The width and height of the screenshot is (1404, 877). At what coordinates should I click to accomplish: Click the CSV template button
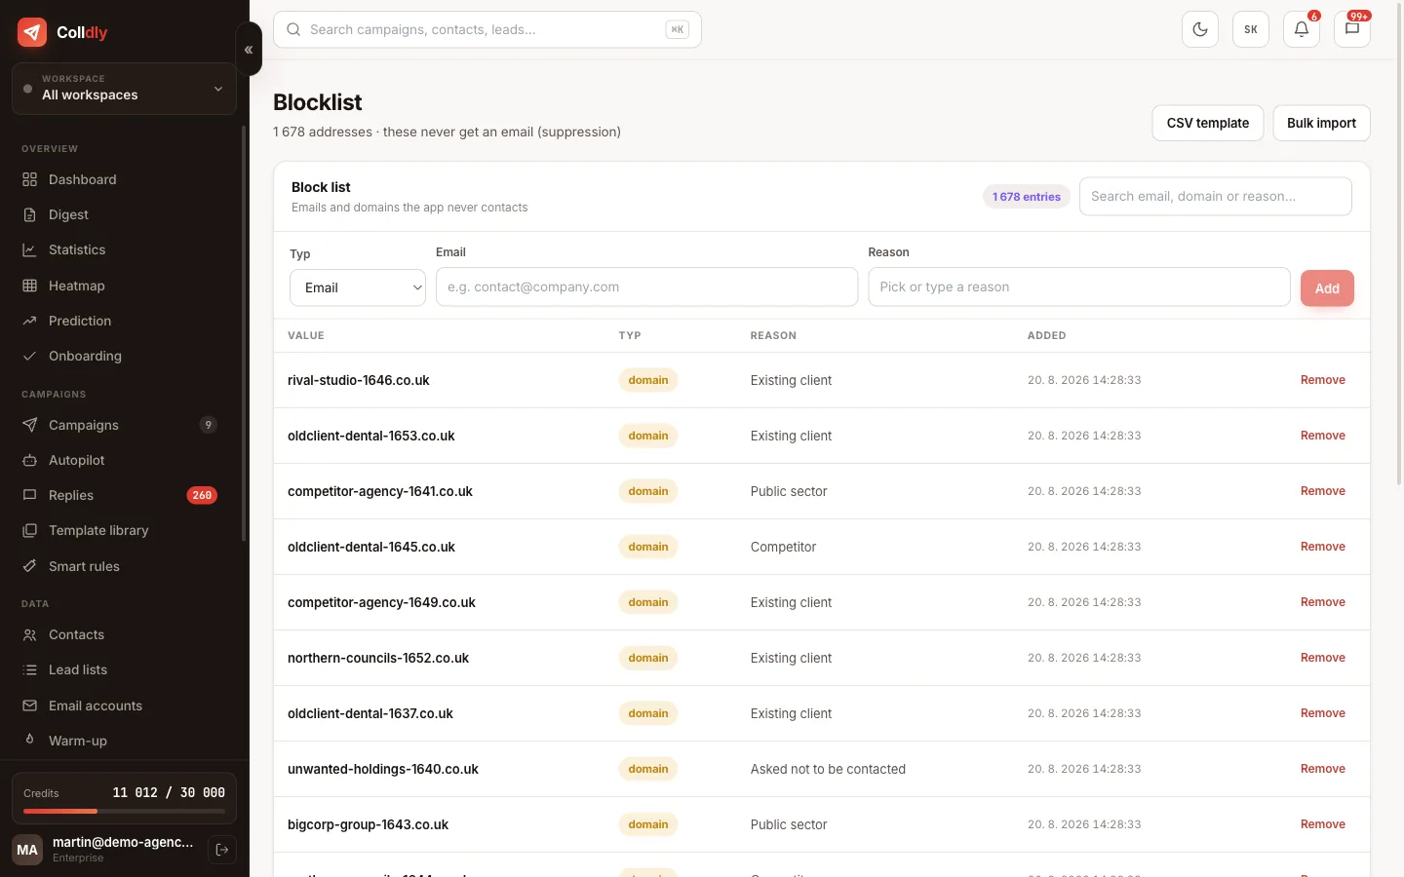coord(1208,123)
